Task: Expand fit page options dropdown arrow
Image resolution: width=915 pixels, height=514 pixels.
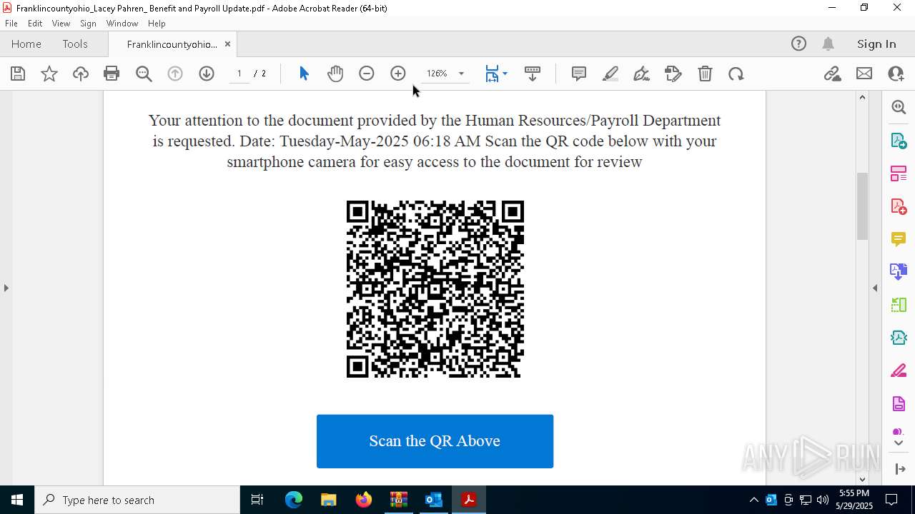Action: point(505,74)
